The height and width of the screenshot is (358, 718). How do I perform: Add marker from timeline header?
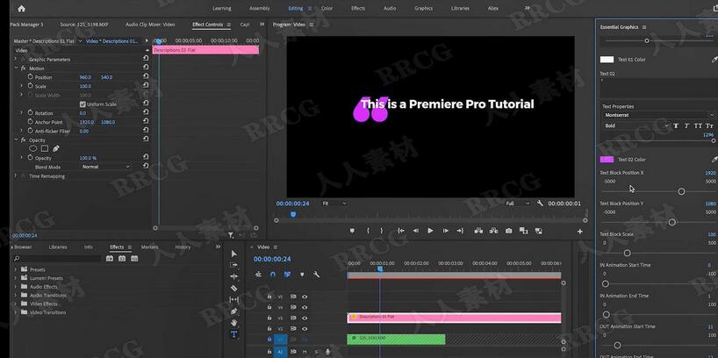point(302,275)
